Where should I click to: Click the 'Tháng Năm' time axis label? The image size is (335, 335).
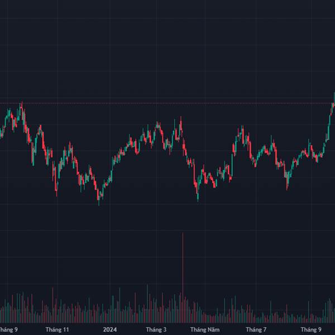205,329
